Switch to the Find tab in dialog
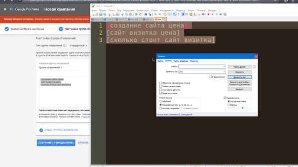This screenshot has width=298, height=167. point(160,61)
